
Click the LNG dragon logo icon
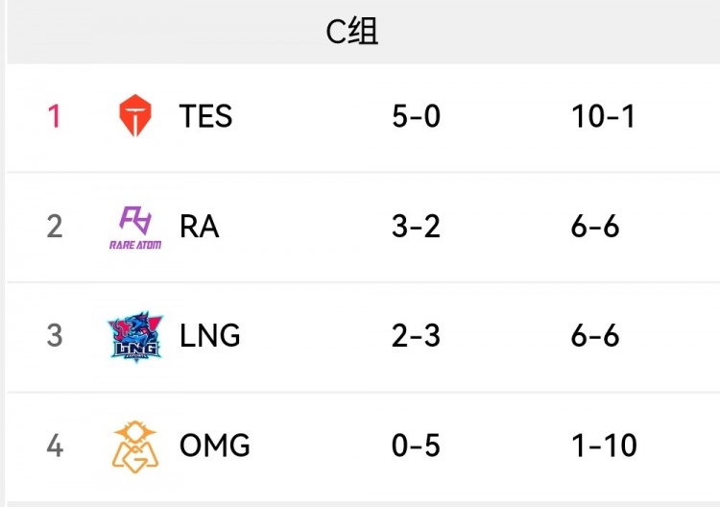(134, 335)
